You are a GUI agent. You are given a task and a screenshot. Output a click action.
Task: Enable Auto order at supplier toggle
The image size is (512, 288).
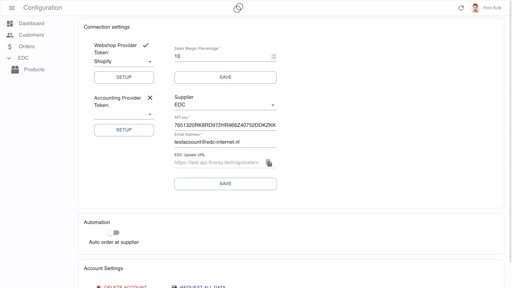pos(114,233)
